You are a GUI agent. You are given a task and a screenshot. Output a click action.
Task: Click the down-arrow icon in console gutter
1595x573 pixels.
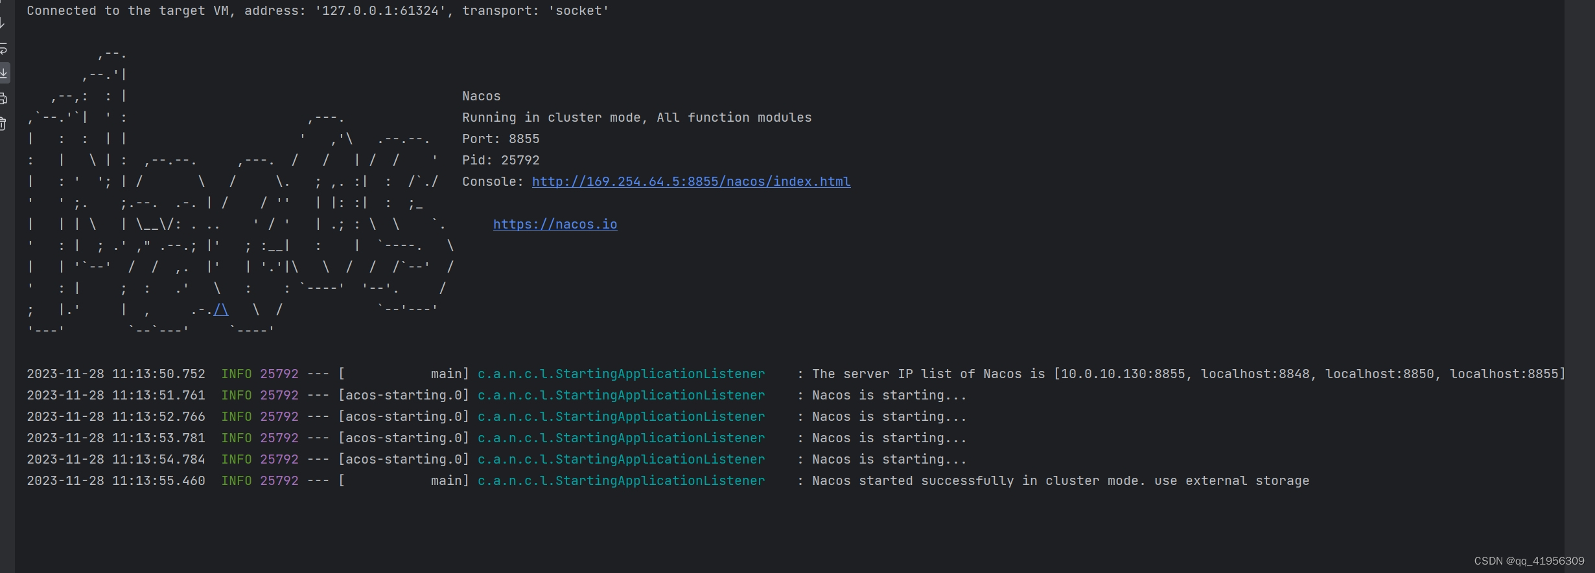[3, 24]
